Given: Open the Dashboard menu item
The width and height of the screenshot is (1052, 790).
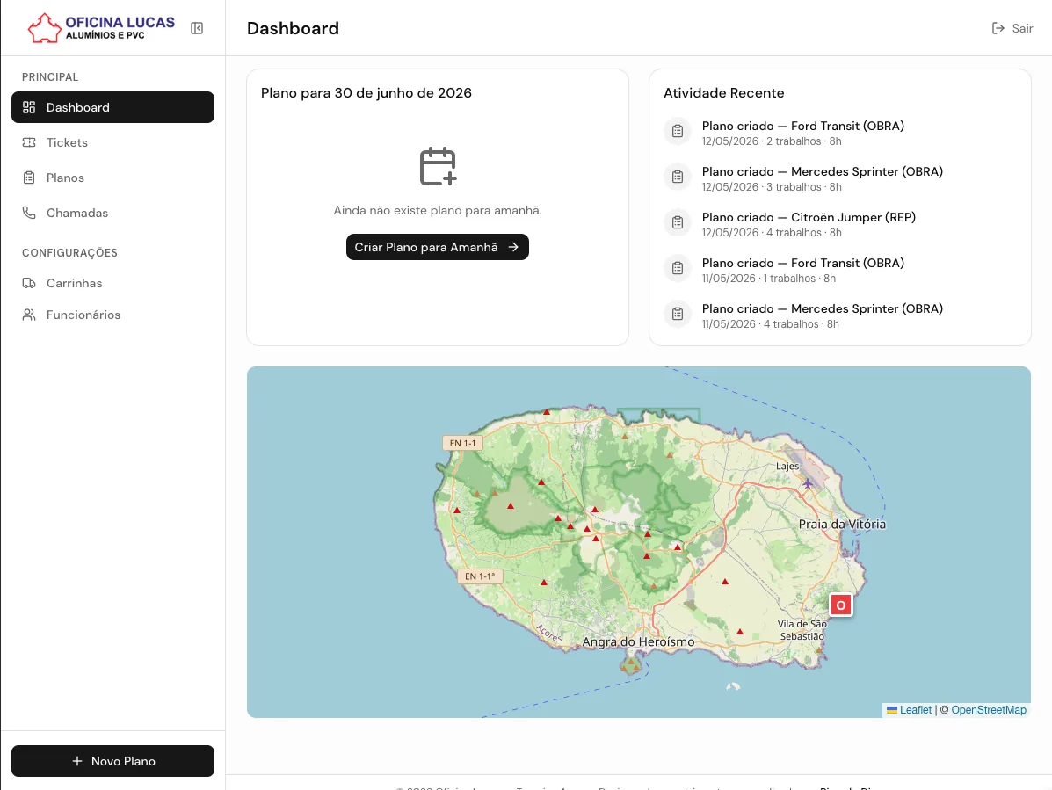Looking at the screenshot, I should pos(112,107).
